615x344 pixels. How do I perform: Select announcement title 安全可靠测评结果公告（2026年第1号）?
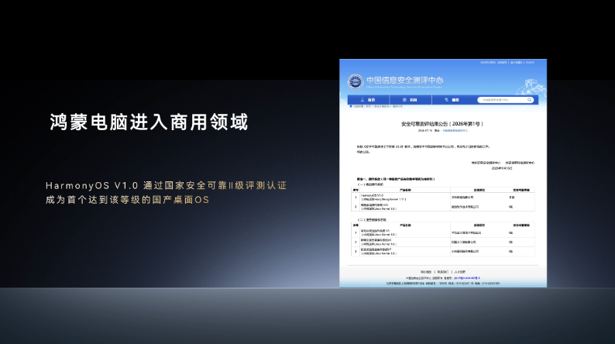click(x=442, y=123)
